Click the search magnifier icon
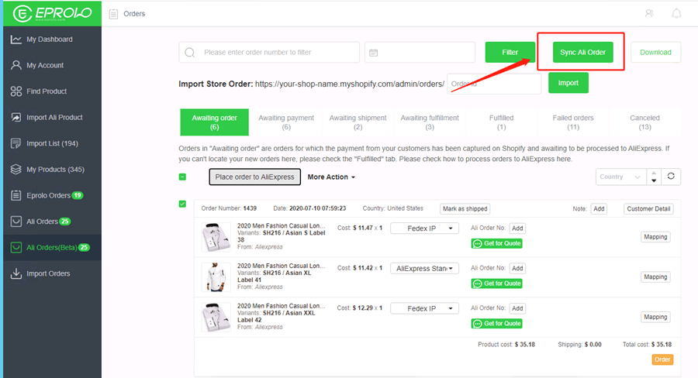The image size is (698, 378). (x=190, y=53)
